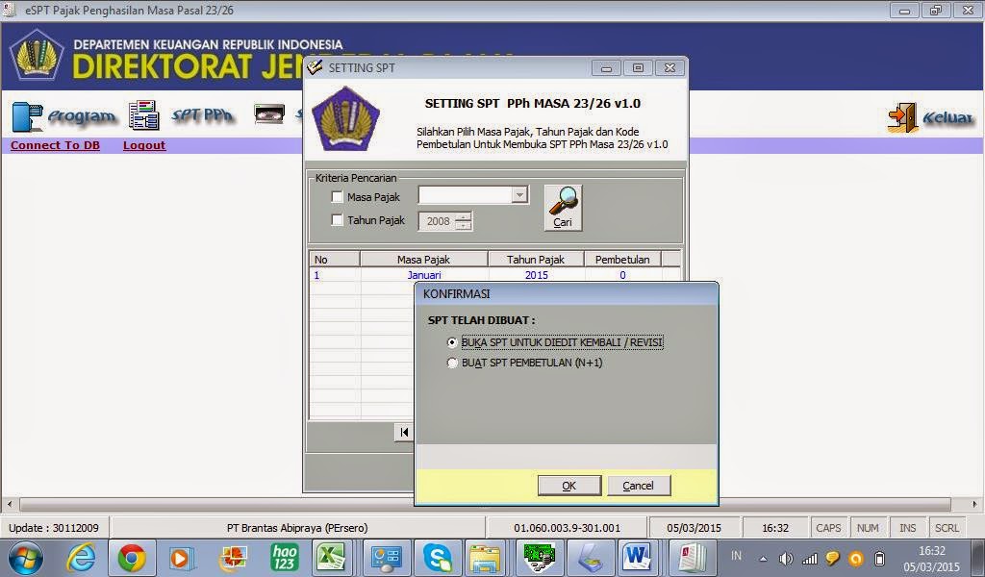The height and width of the screenshot is (577, 985).
Task: Click the Masa Pajak column header
Action: [x=424, y=260]
